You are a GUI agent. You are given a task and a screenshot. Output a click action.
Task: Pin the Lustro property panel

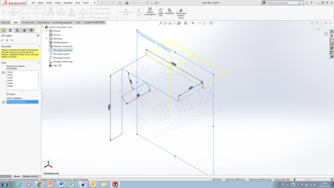pos(12,40)
